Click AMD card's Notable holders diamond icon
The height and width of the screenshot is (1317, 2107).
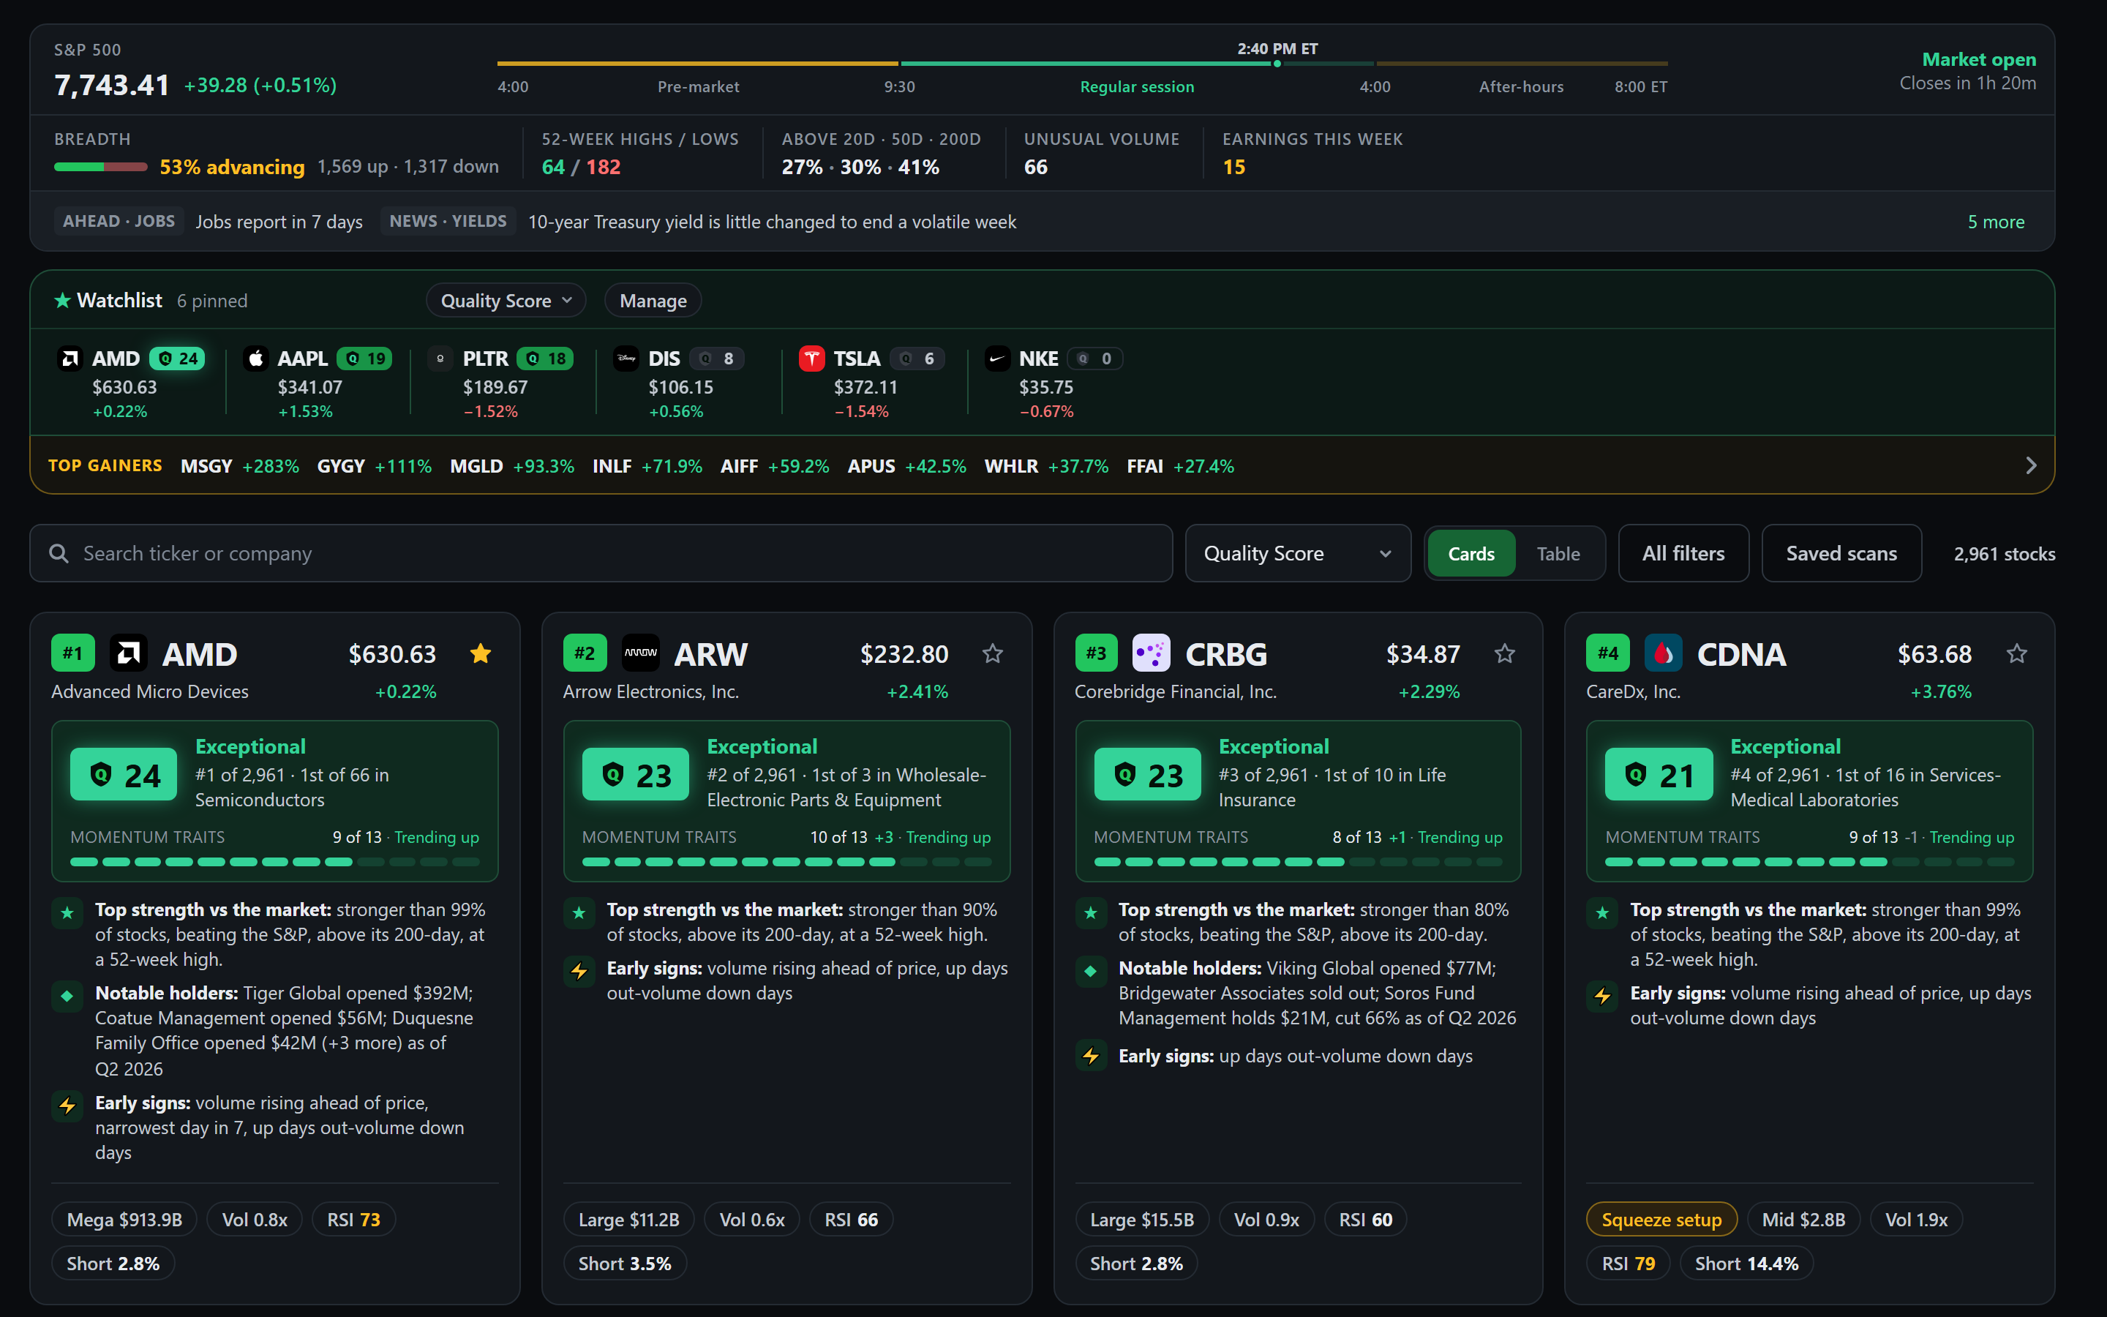click(67, 997)
